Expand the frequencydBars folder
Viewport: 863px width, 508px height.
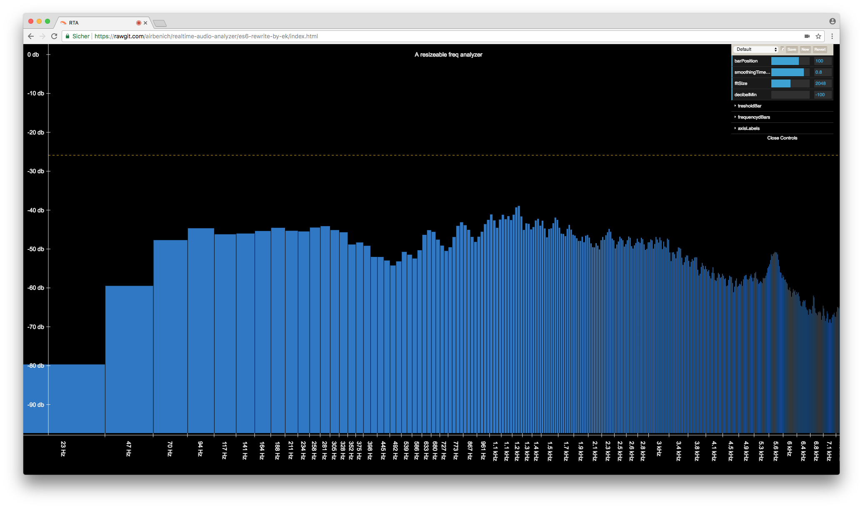coord(753,117)
